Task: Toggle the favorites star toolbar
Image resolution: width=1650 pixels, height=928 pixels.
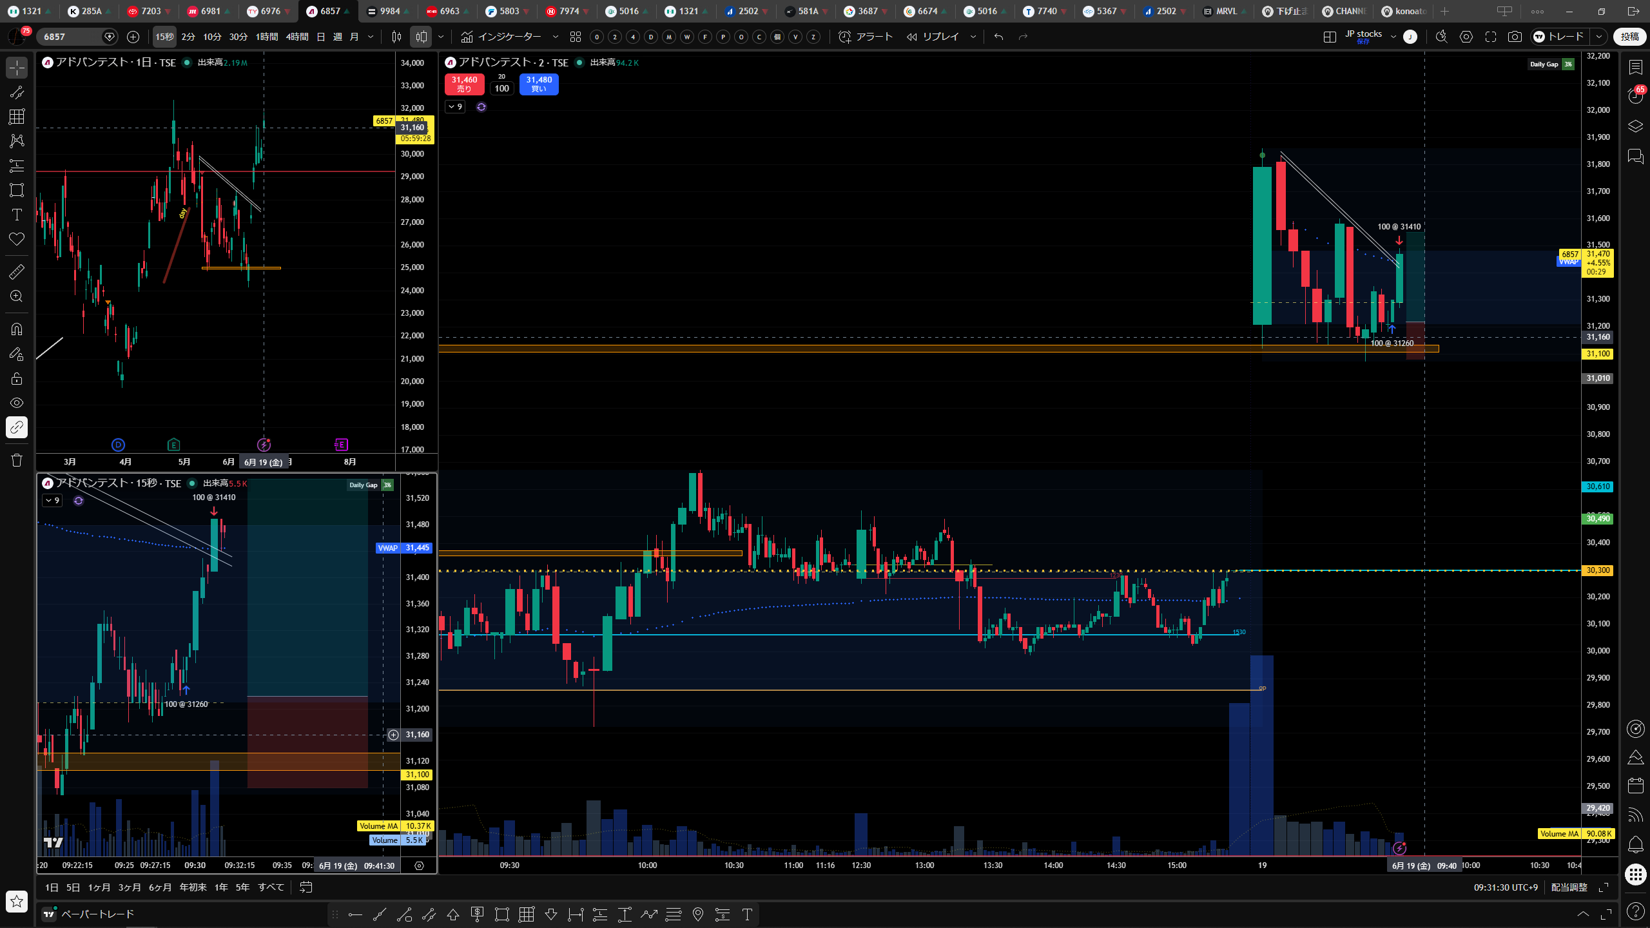Action: click(x=17, y=901)
